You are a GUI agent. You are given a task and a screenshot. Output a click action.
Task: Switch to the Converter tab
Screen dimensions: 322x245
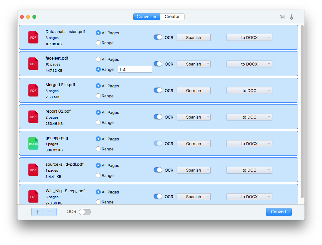147,17
